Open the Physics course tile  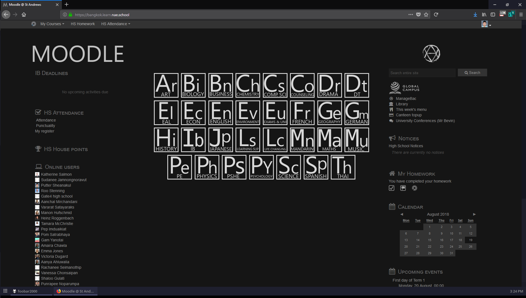pyautogui.click(x=207, y=167)
